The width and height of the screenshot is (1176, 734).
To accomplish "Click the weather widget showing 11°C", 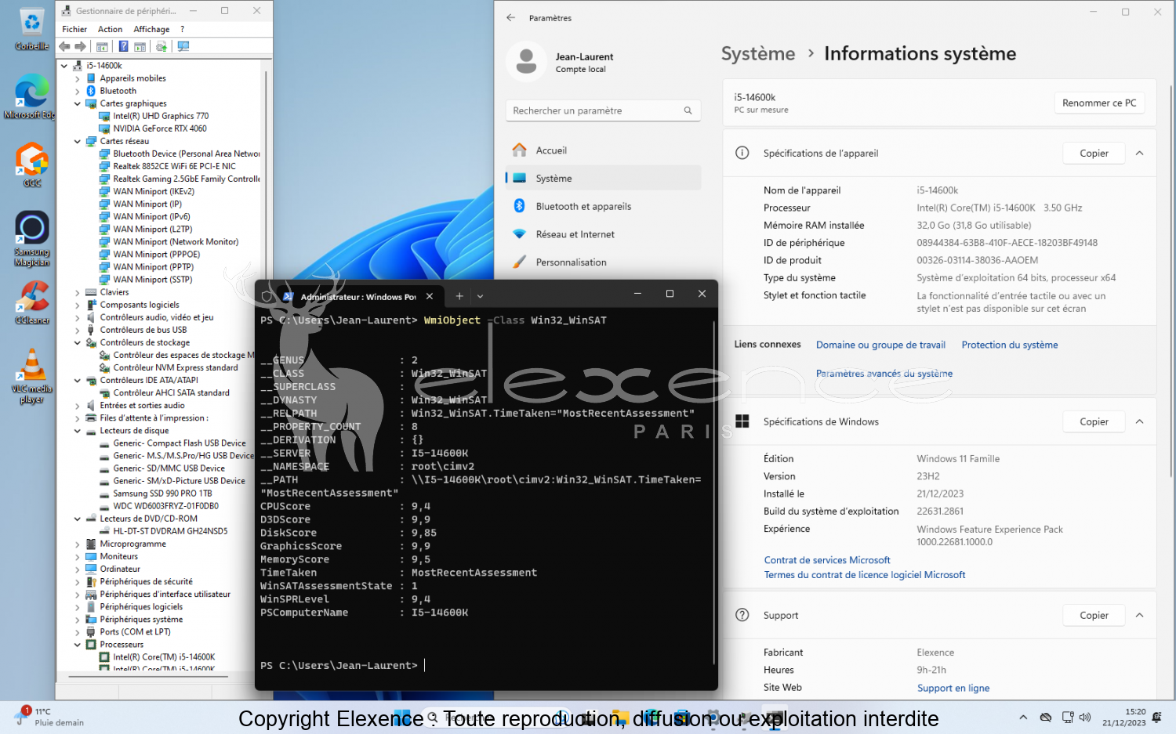I will click(x=49, y=717).
